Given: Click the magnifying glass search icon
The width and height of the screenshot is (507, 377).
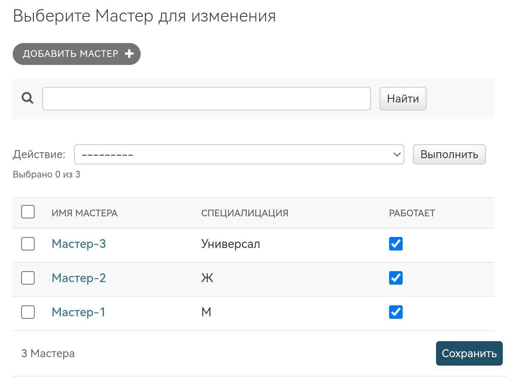Looking at the screenshot, I should pyautogui.click(x=27, y=99).
